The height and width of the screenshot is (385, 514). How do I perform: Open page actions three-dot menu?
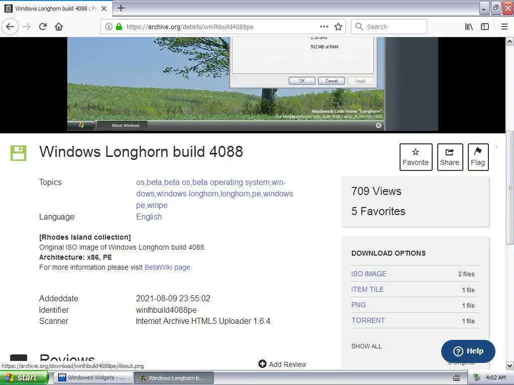(324, 27)
